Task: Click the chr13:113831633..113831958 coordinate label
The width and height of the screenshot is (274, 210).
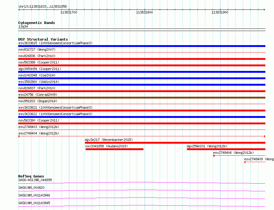Action: [42, 6]
